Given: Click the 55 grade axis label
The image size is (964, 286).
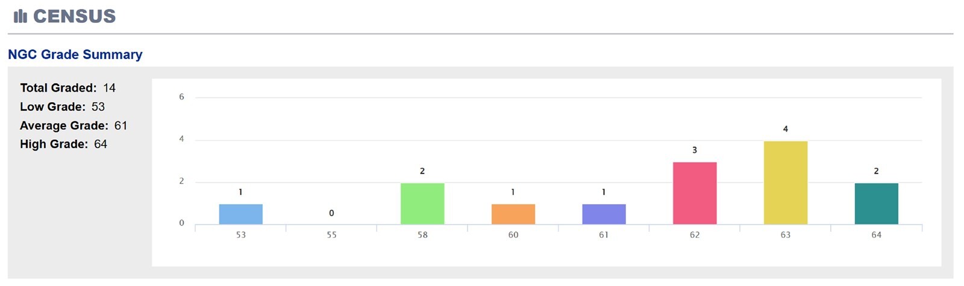Looking at the screenshot, I should 331,235.
